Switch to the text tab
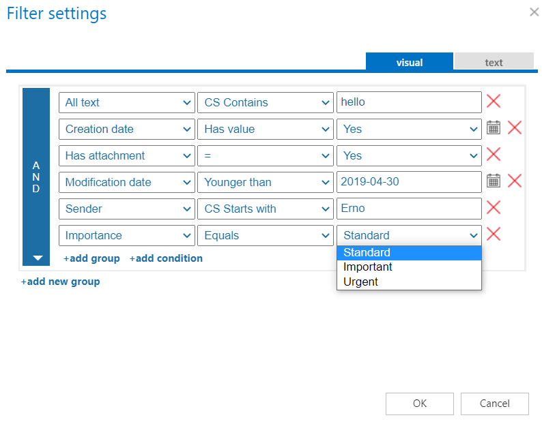The image size is (542, 424). (494, 62)
